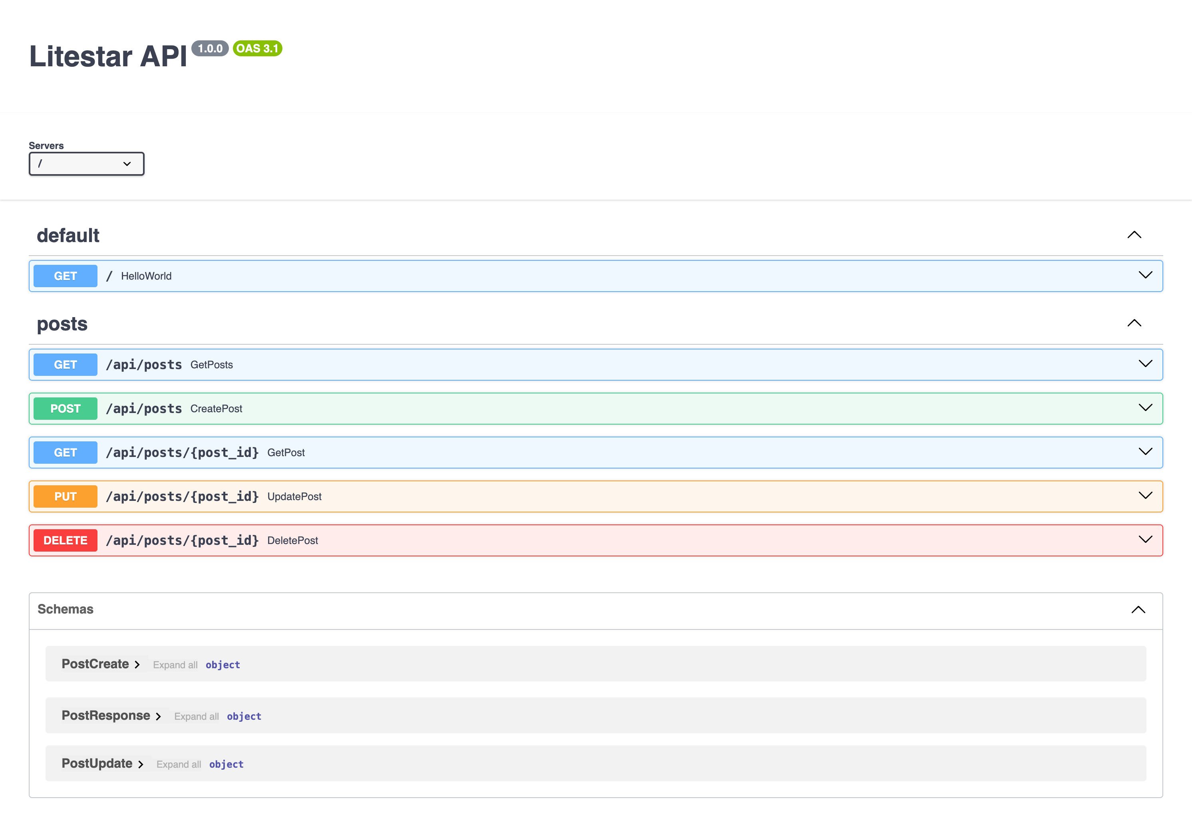Screen dimensions: 1192x822
Task: Expand the PostCreate schema arrow
Action: [137, 665]
